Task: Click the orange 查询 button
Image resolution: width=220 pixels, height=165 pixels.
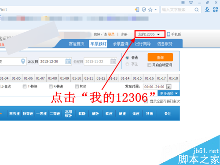Action: 160,57
